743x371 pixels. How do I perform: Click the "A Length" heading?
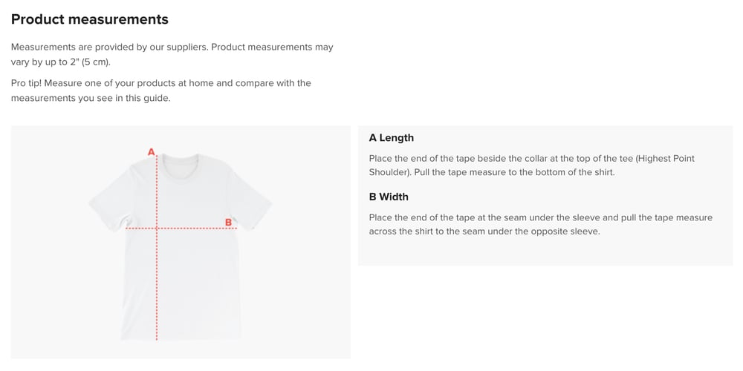[392, 137]
